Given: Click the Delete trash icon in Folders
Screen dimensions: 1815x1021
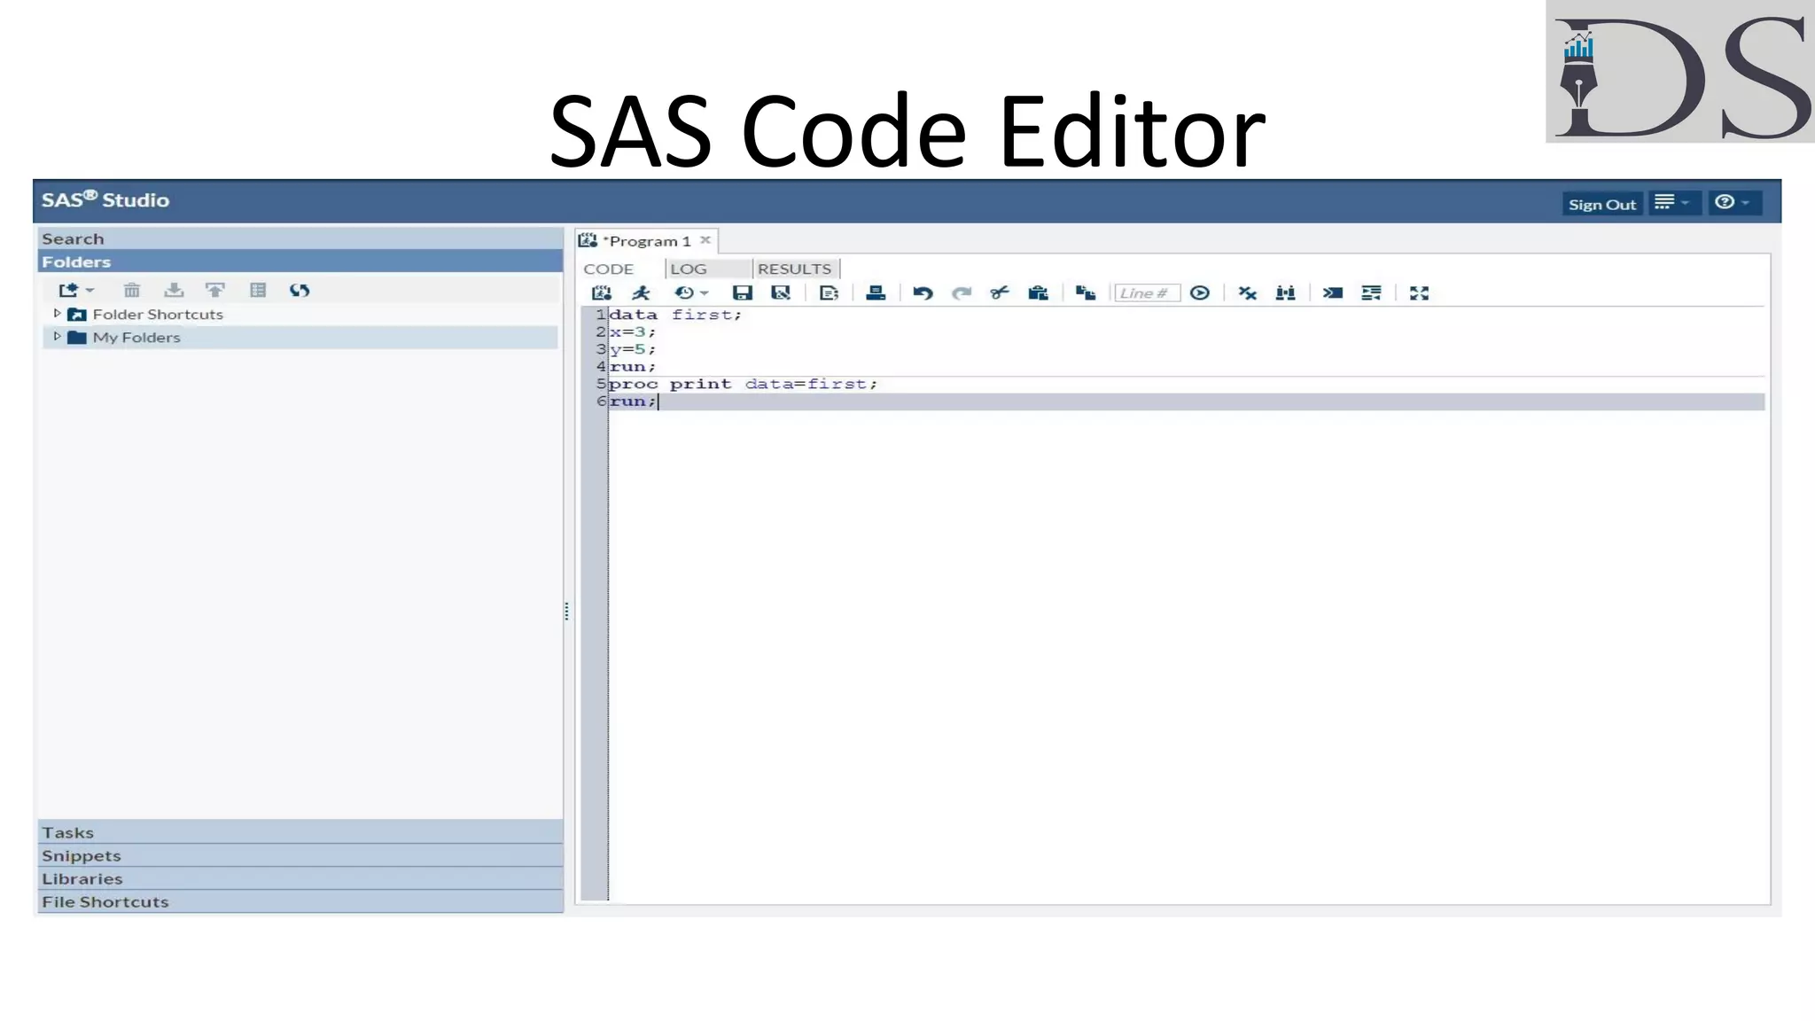Looking at the screenshot, I should pos(132,290).
